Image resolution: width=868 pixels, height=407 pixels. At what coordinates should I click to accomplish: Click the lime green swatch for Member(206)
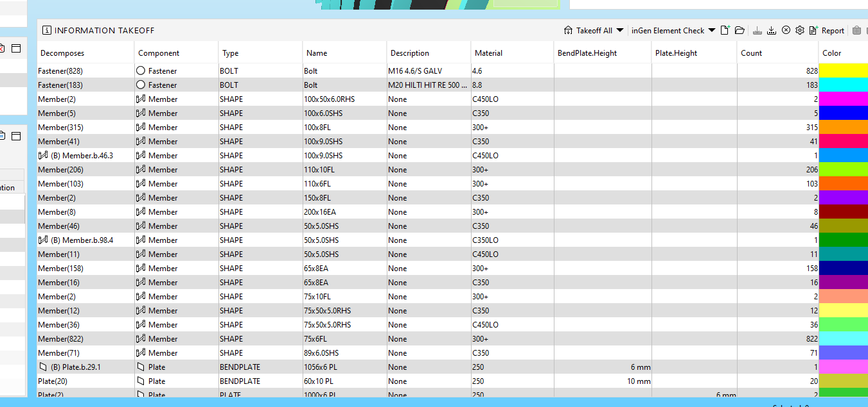pos(844,169)
